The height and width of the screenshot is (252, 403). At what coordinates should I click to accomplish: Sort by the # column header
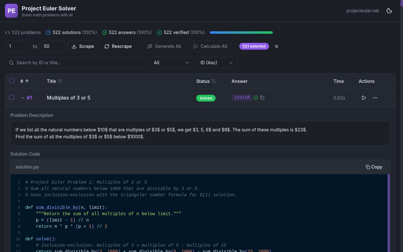25,81
